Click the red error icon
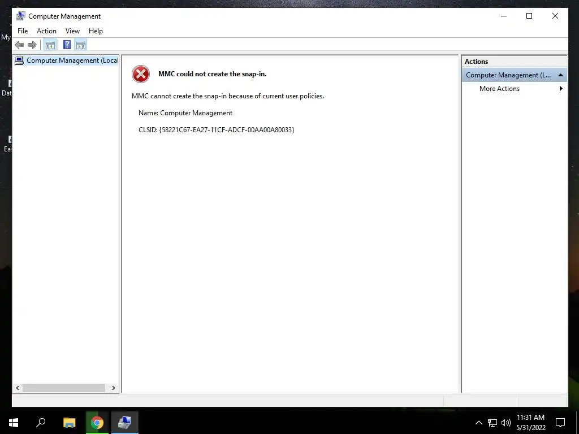This screenshot has width=579, height=434. pyautogui.click(x=141, y=74)
